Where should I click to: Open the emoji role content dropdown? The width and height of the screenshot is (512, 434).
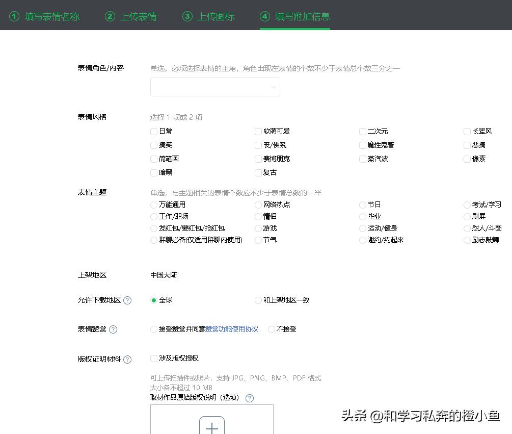[x=215, y=87]
